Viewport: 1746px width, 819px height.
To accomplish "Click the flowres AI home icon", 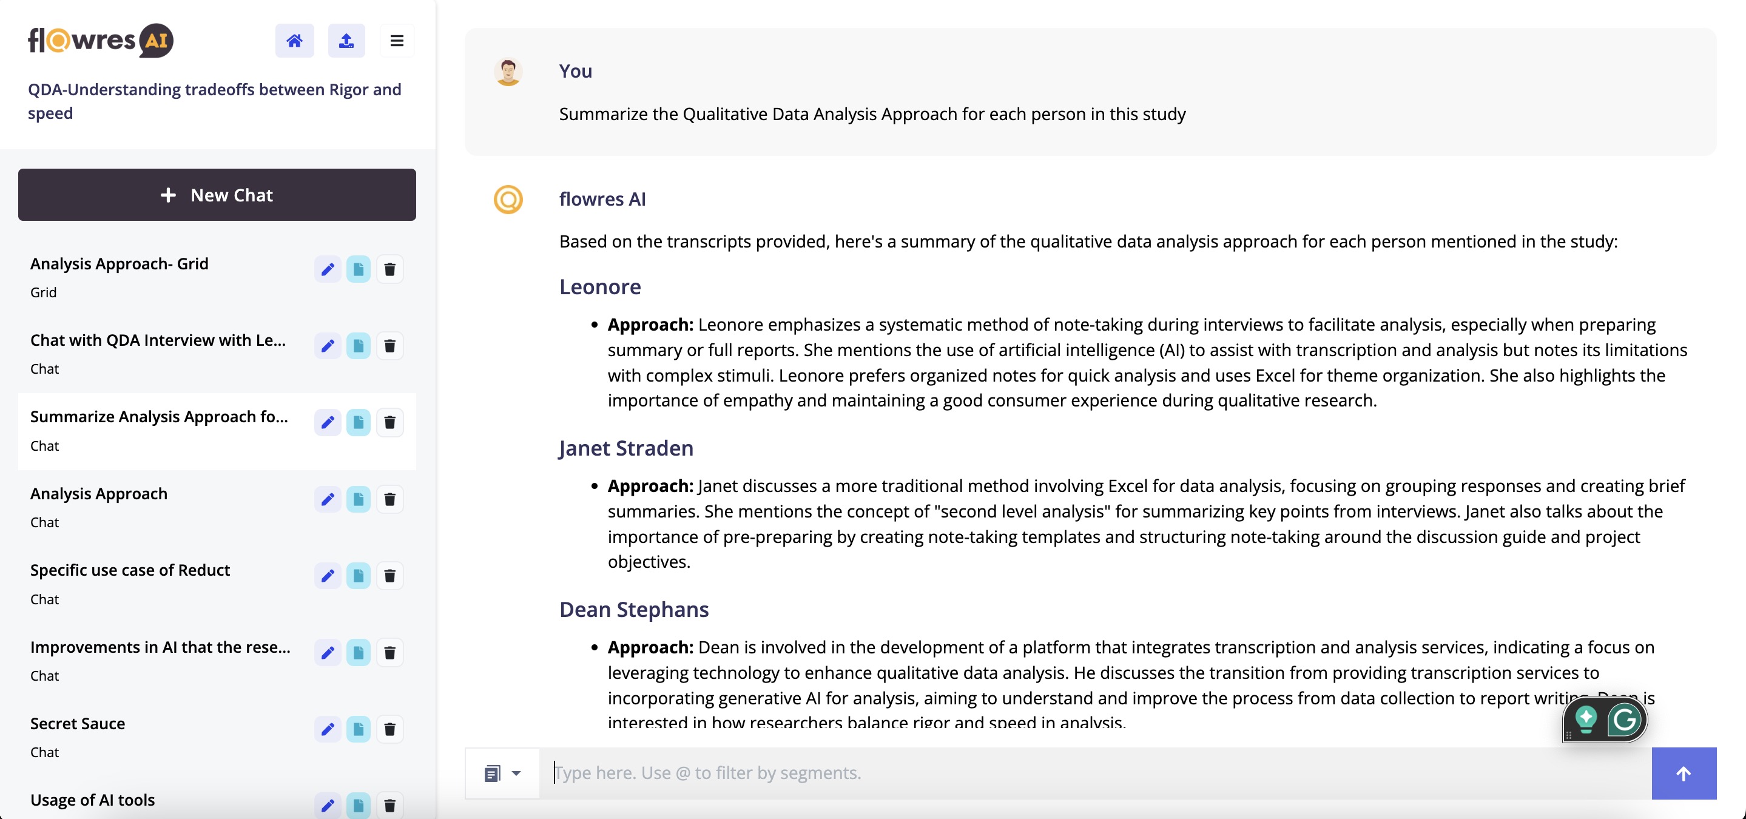I will 293,40.
